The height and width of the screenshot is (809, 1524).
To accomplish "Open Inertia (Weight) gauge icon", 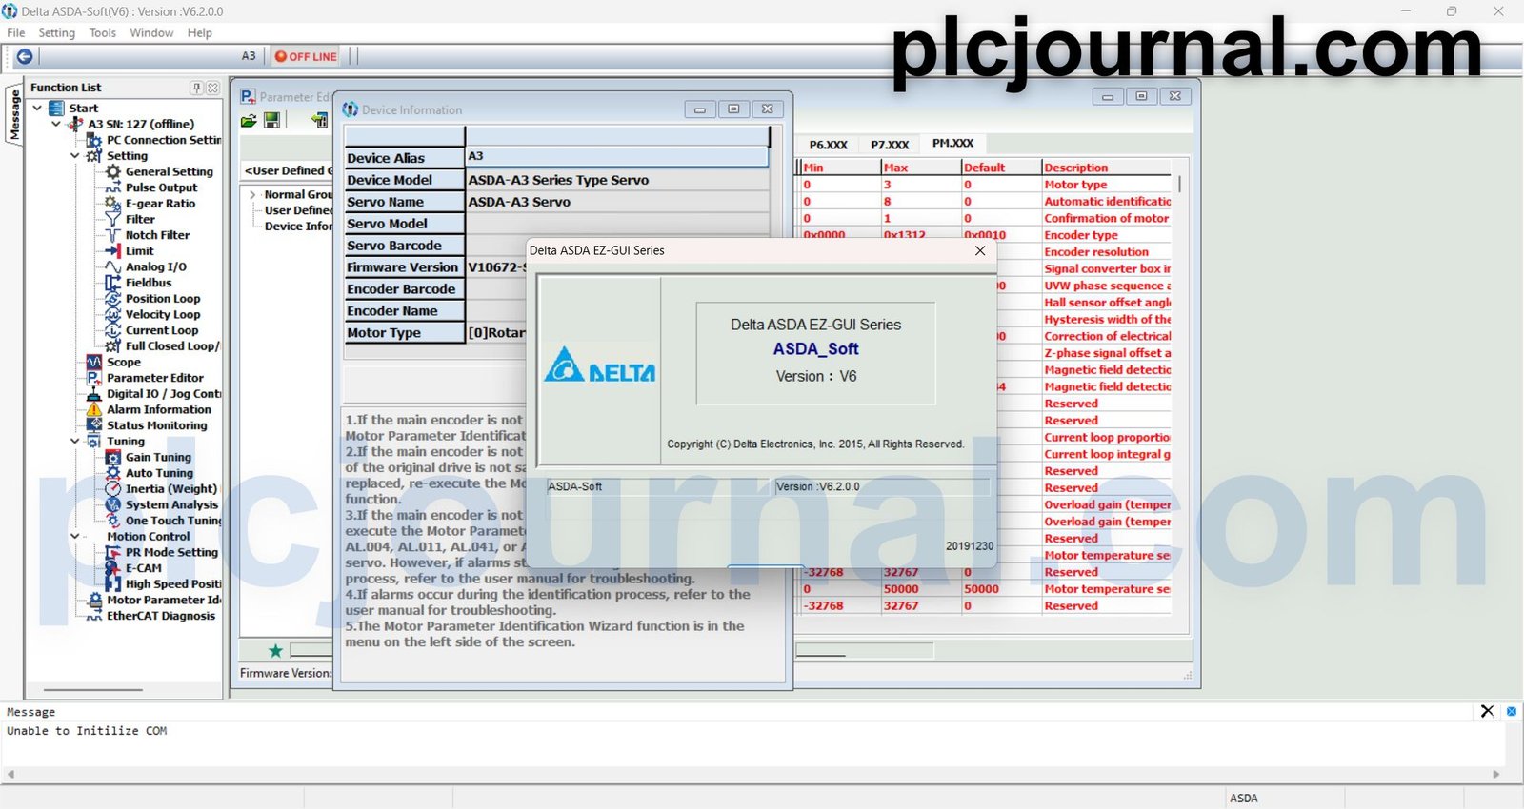I will tap(113, 489).
